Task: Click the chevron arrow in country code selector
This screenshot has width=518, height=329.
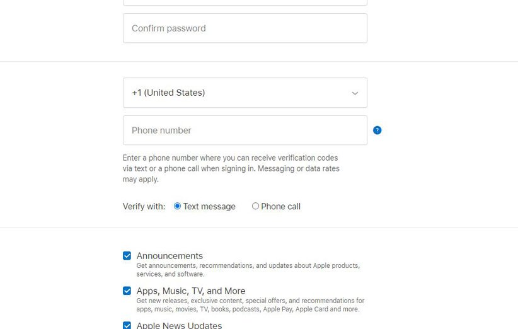Action: point(355,93)
